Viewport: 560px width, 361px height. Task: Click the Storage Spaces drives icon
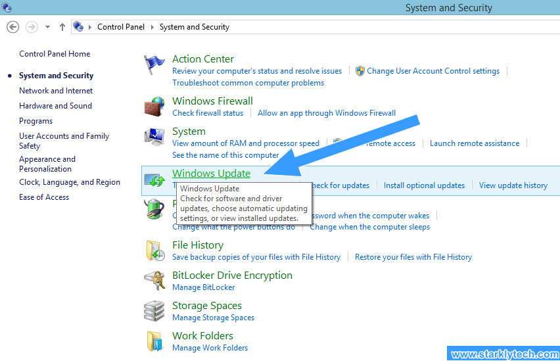click(154, 311)
